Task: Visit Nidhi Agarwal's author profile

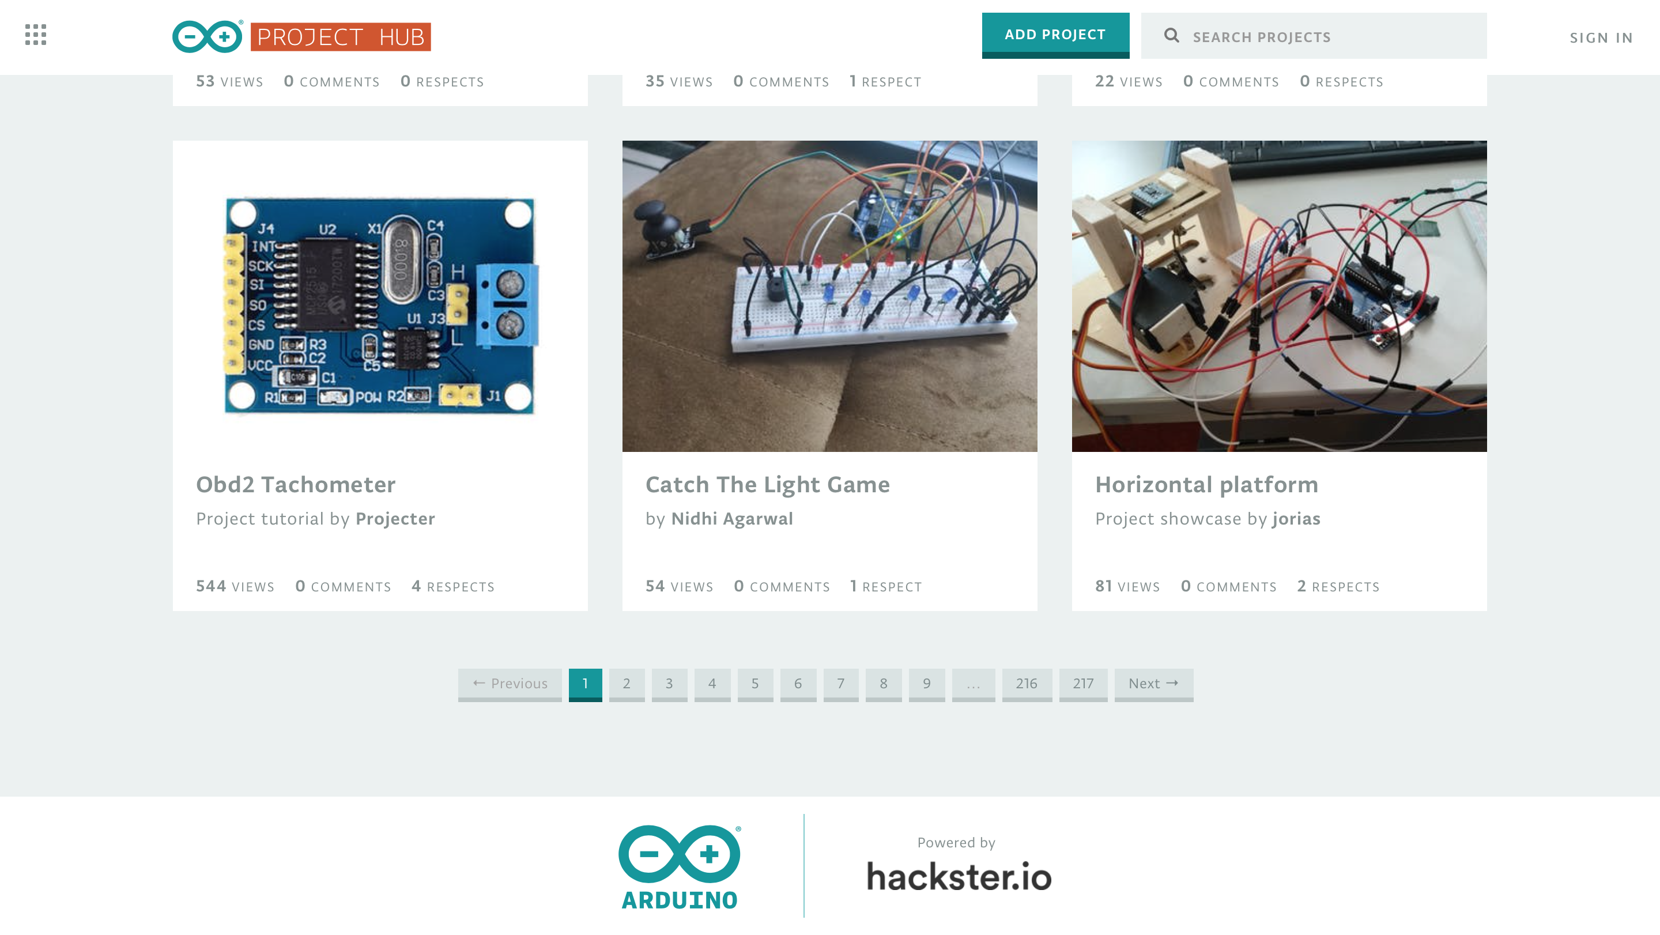Action: 731,519
